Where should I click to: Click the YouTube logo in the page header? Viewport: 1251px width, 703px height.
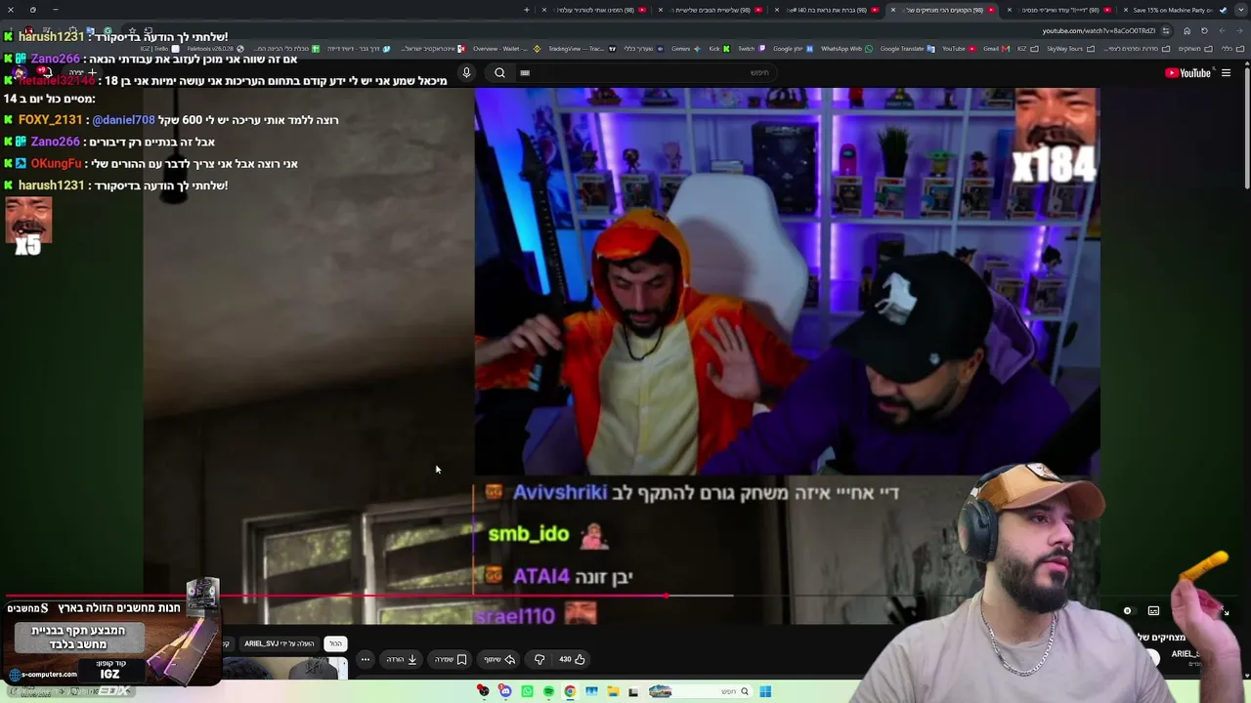pos(1187,73)
